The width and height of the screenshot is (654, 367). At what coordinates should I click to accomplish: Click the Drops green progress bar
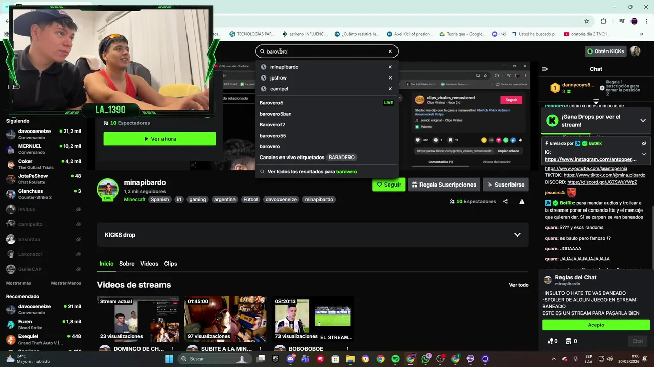pos(566,134)
